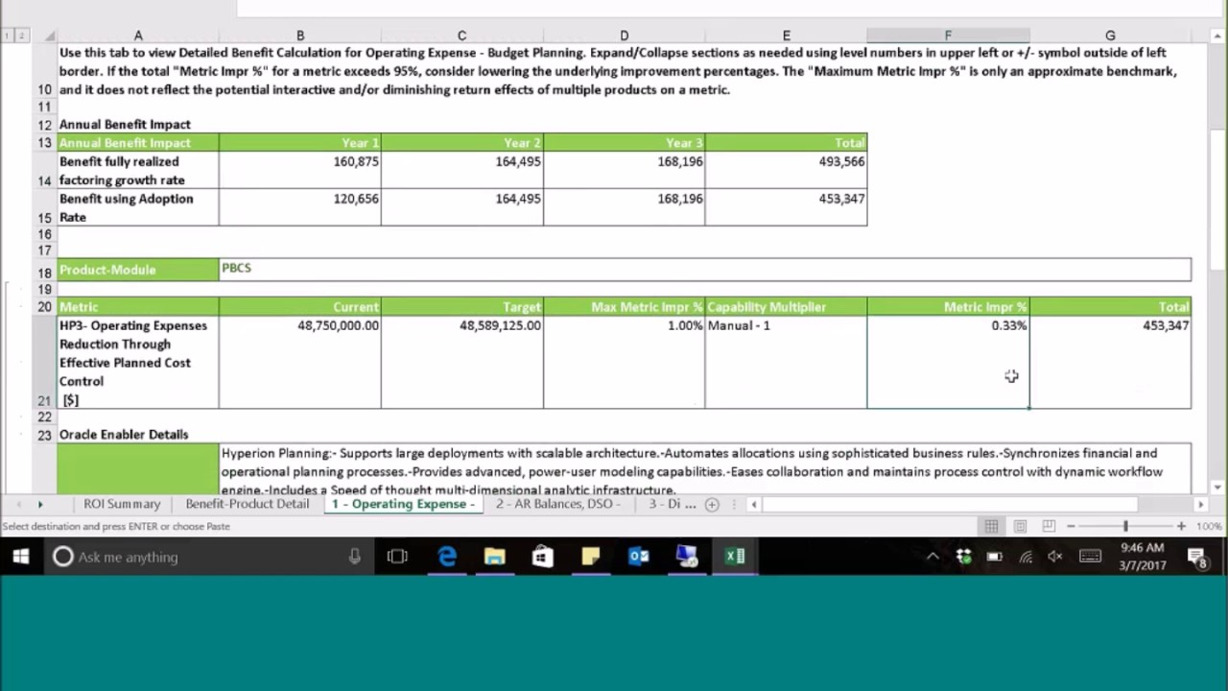Screen dimensions: 1228x691
Task: Click the zoom slider handle
Action: click(x=1125, y=526)
